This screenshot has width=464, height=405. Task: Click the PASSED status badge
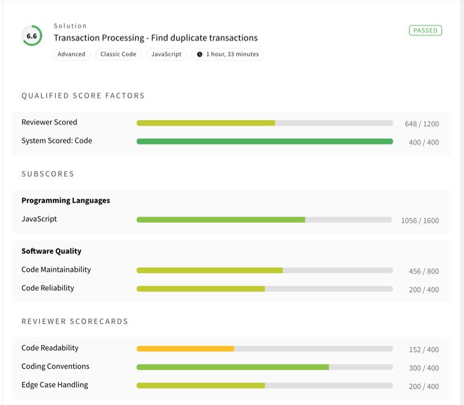[x=425, y=31]
